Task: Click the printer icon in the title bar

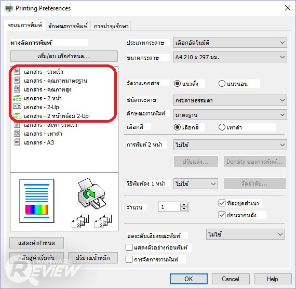Action: coord(9,8)
